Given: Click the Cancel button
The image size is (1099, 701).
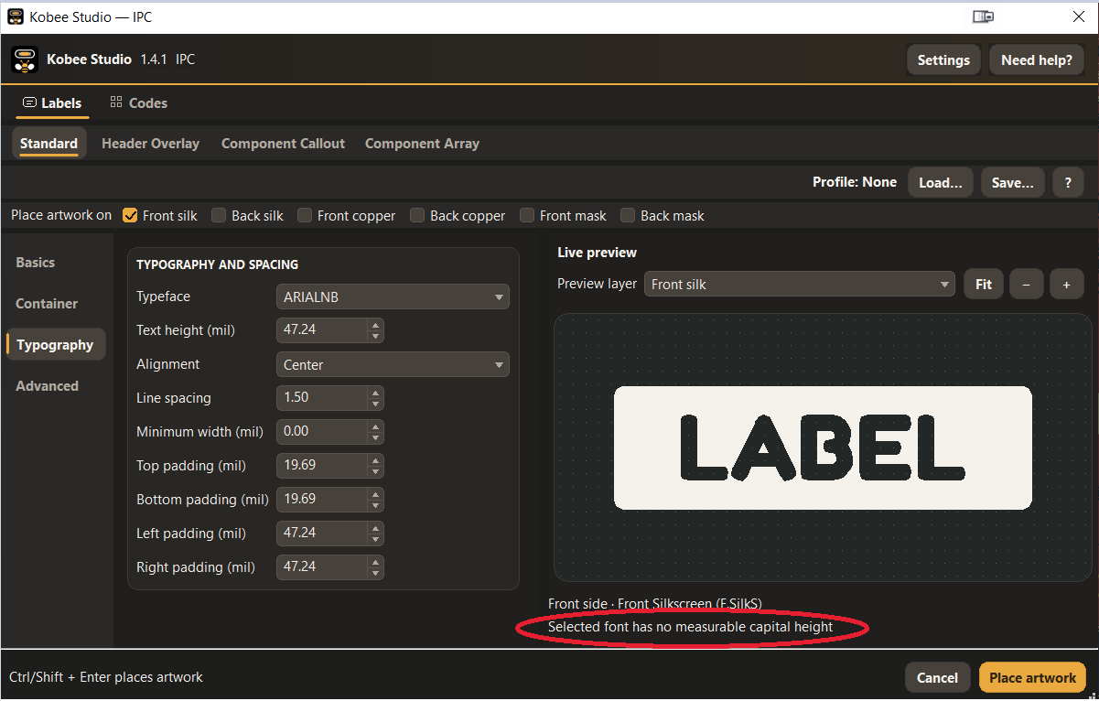Looking at the screenshot, I should (937, 677).
